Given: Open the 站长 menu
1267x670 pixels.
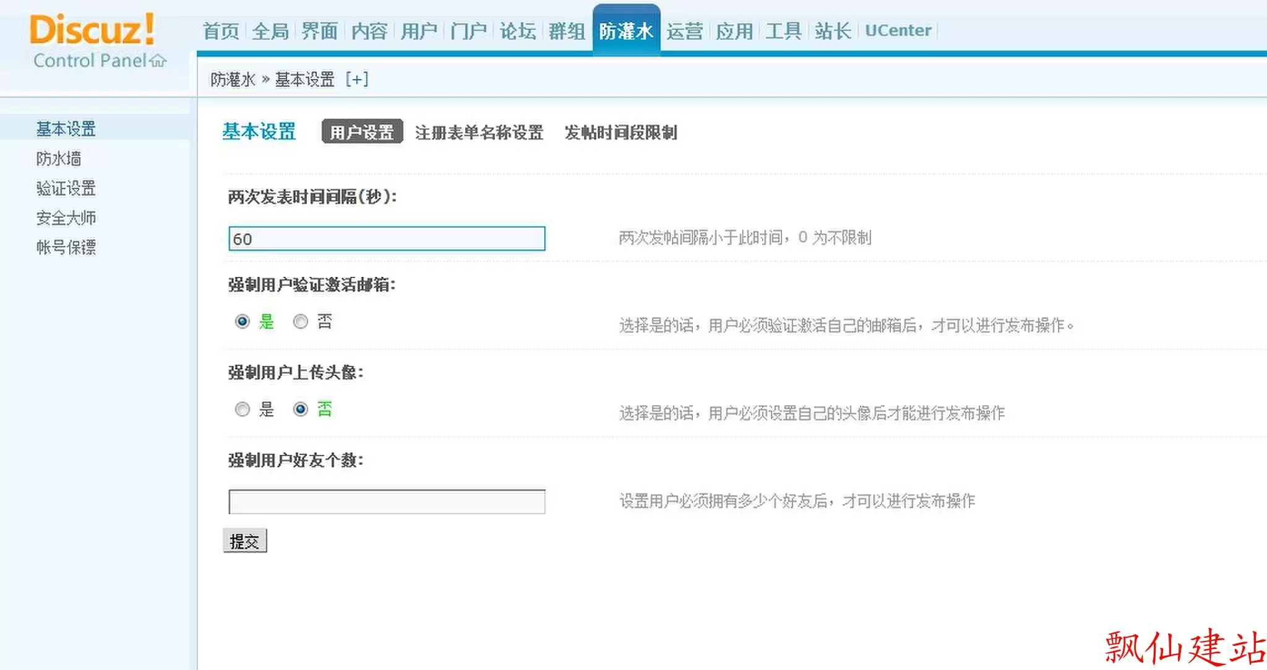Looking at the screenshot, I should pyautogui.click(x=833, y=31).
